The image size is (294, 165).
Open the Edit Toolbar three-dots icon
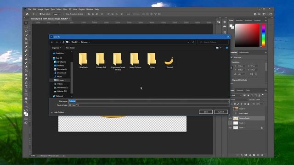coord(26,106)
